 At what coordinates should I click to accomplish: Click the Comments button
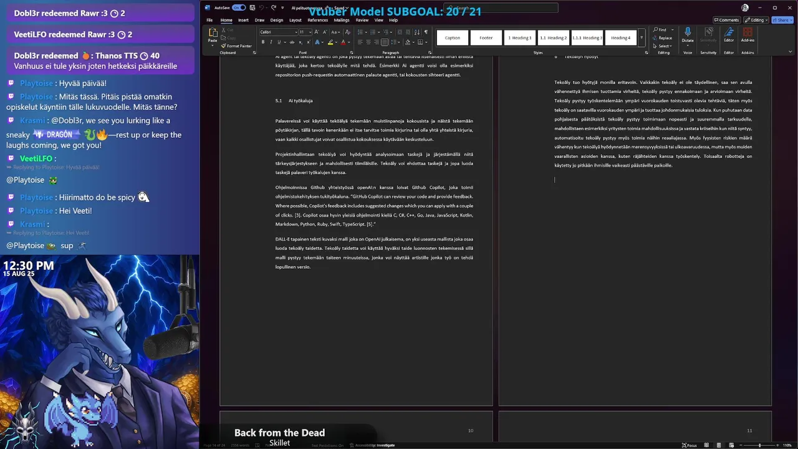(x=726, y=20)
